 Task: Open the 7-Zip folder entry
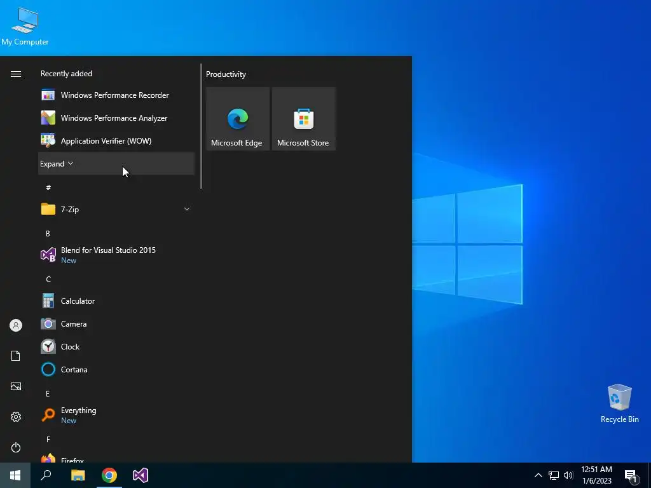pos(116,209)
